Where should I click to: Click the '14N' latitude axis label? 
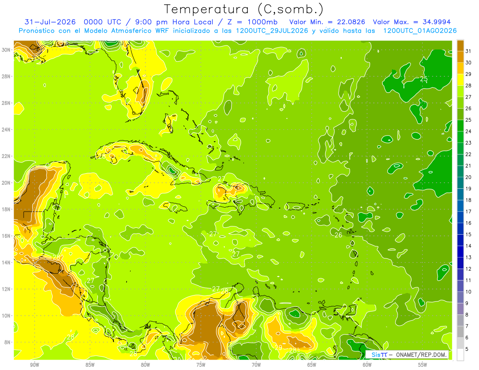pos(7,262)
